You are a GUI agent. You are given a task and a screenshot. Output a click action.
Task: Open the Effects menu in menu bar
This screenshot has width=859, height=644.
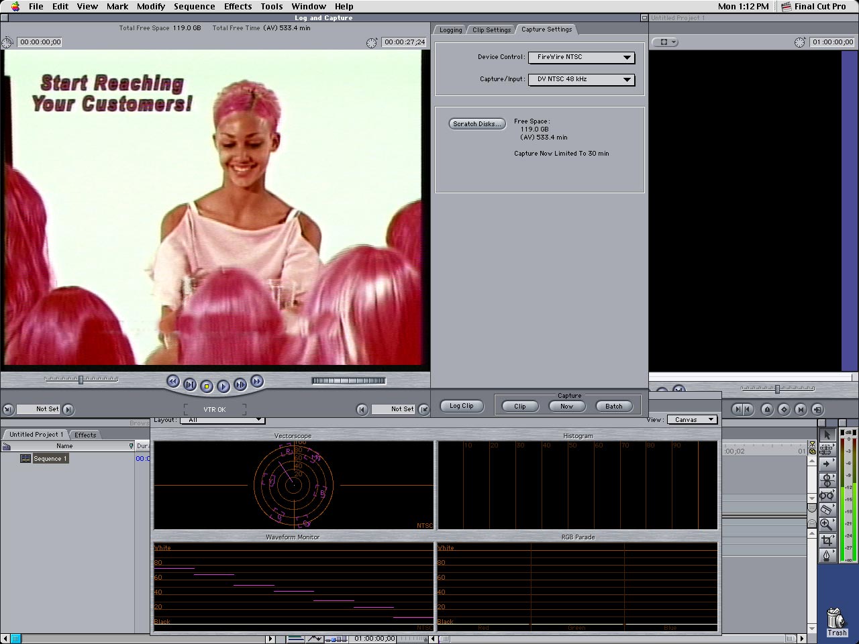coord(238,6)
